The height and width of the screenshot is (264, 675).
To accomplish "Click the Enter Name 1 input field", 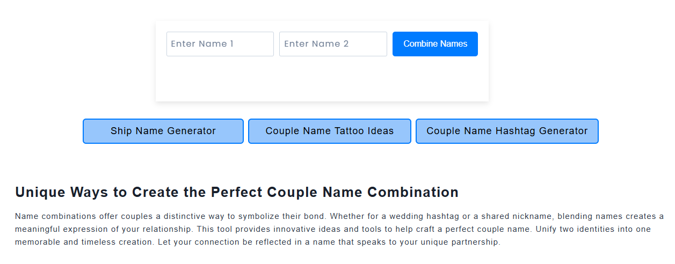I will point(220,44).
